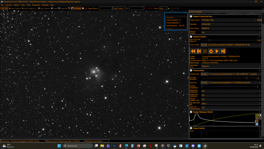Image resolution: width=264 pixels, height=149 pixels.
Task: Click Browse button for Apply Flat
Action: [204, 82]
